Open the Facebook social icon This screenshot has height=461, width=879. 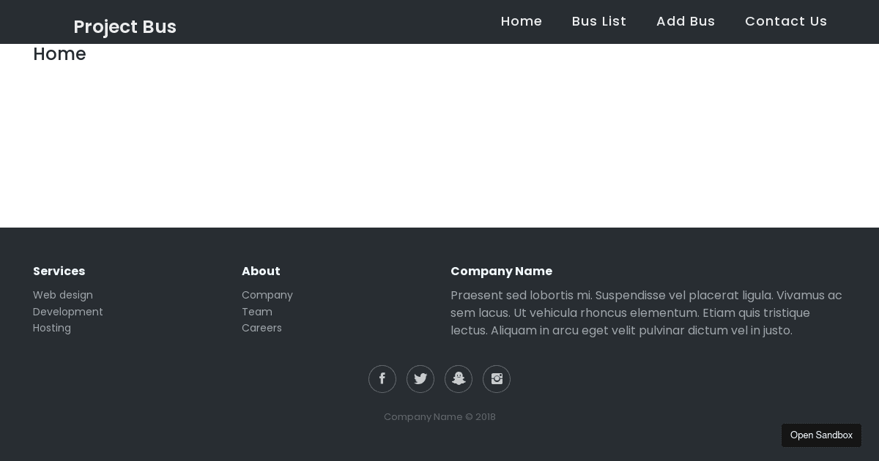tap(382, 379)
